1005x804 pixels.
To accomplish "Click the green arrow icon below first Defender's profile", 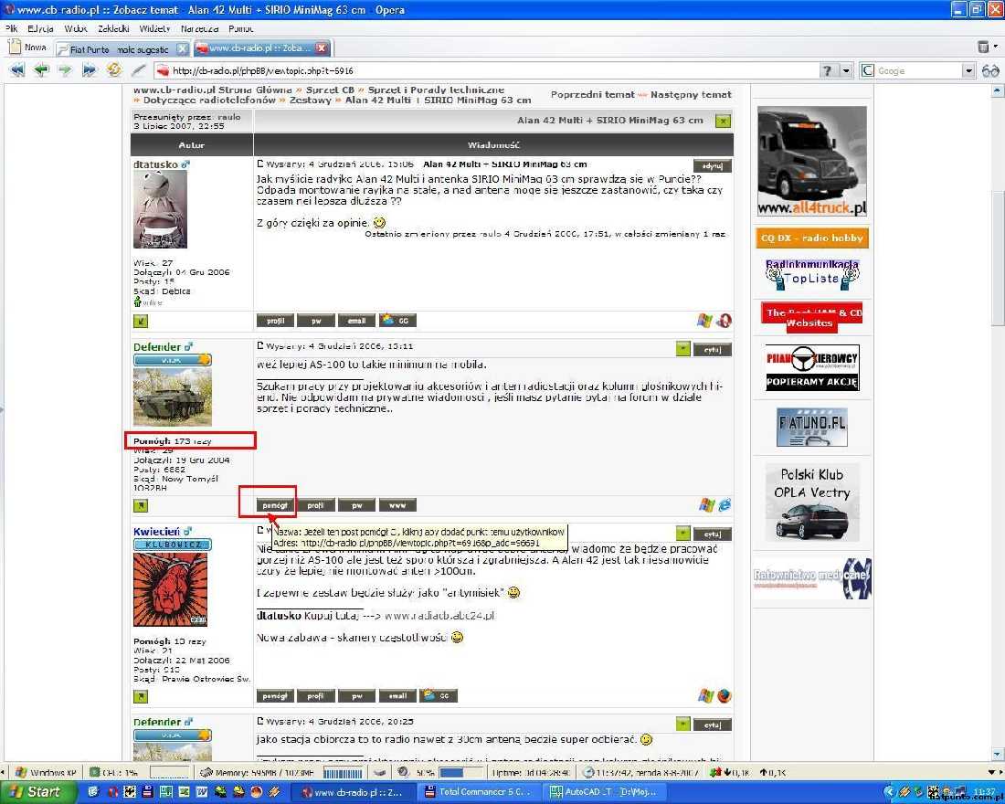I will tap(141, 505).
